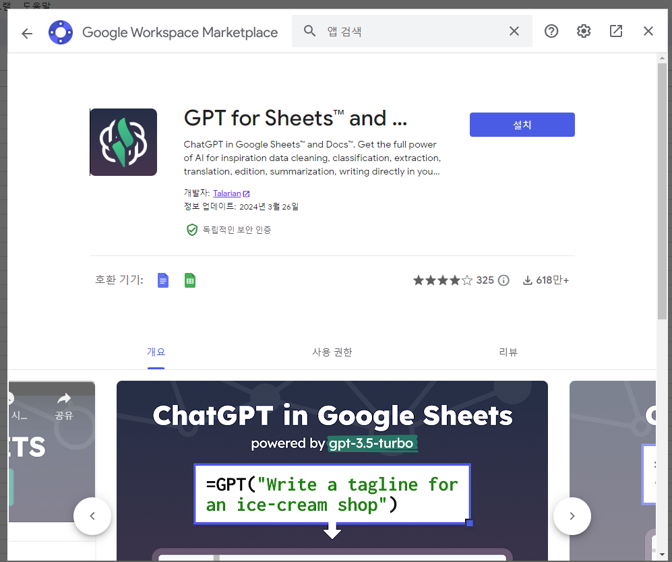Click the Google Workspace Marketplace logo

pos(61,32)
